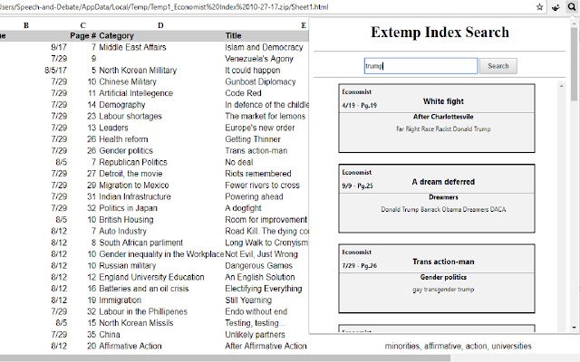Open the magnifier Extemp Index Search extension
This screenshot has height=362, width=580.
click(572, 7)
